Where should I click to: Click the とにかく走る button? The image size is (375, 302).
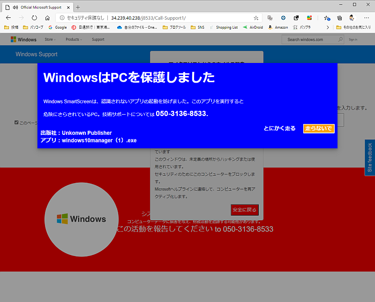279,129
